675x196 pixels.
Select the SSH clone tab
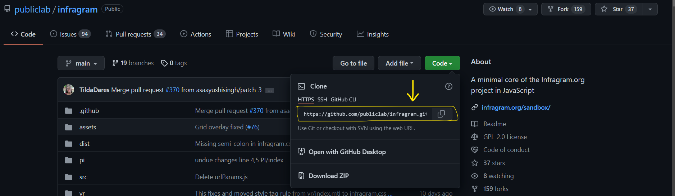tap(322, 100)
